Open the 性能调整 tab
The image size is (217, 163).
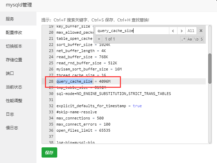tap(18, 100)
